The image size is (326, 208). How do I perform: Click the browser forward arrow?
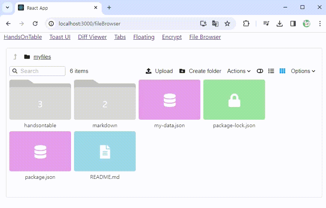22,24
